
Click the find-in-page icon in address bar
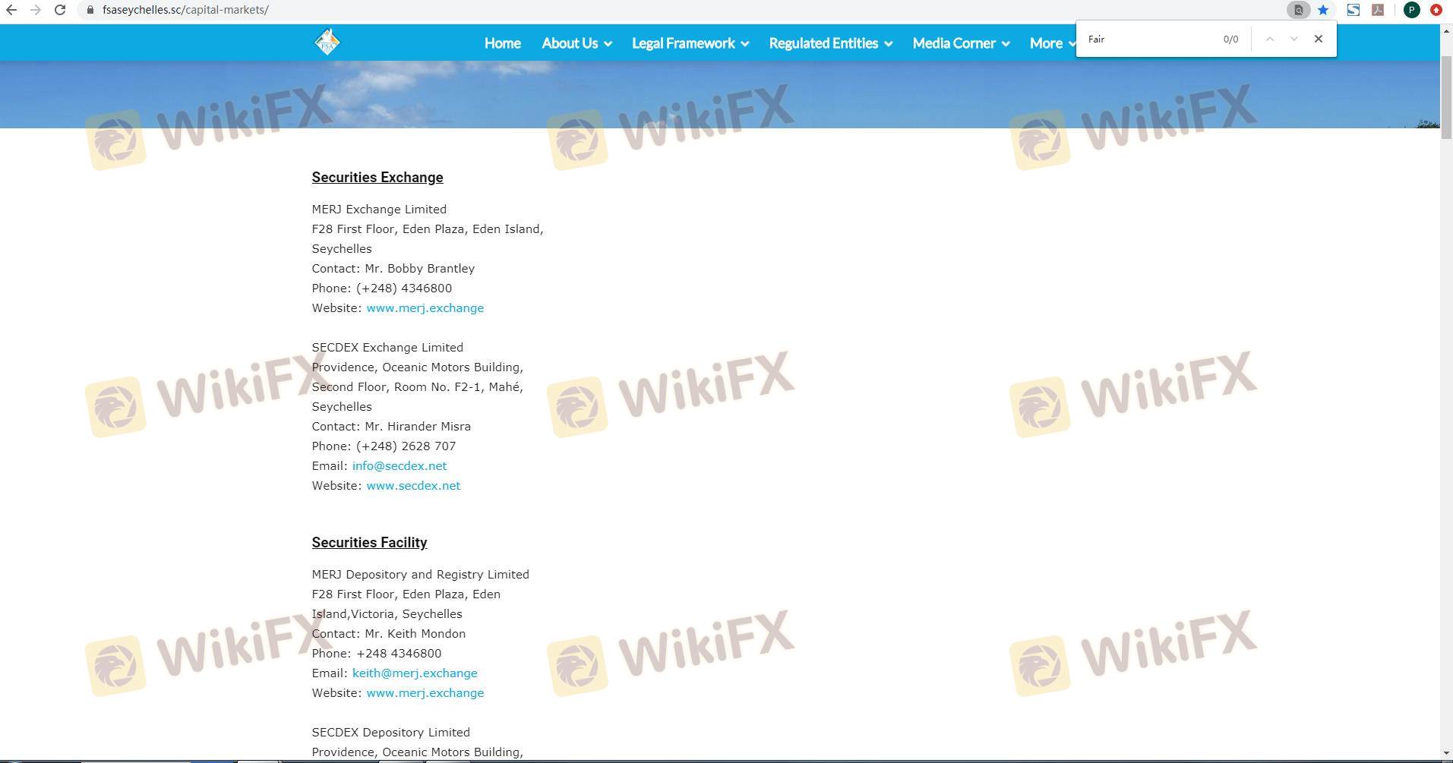click(1298, 10)
